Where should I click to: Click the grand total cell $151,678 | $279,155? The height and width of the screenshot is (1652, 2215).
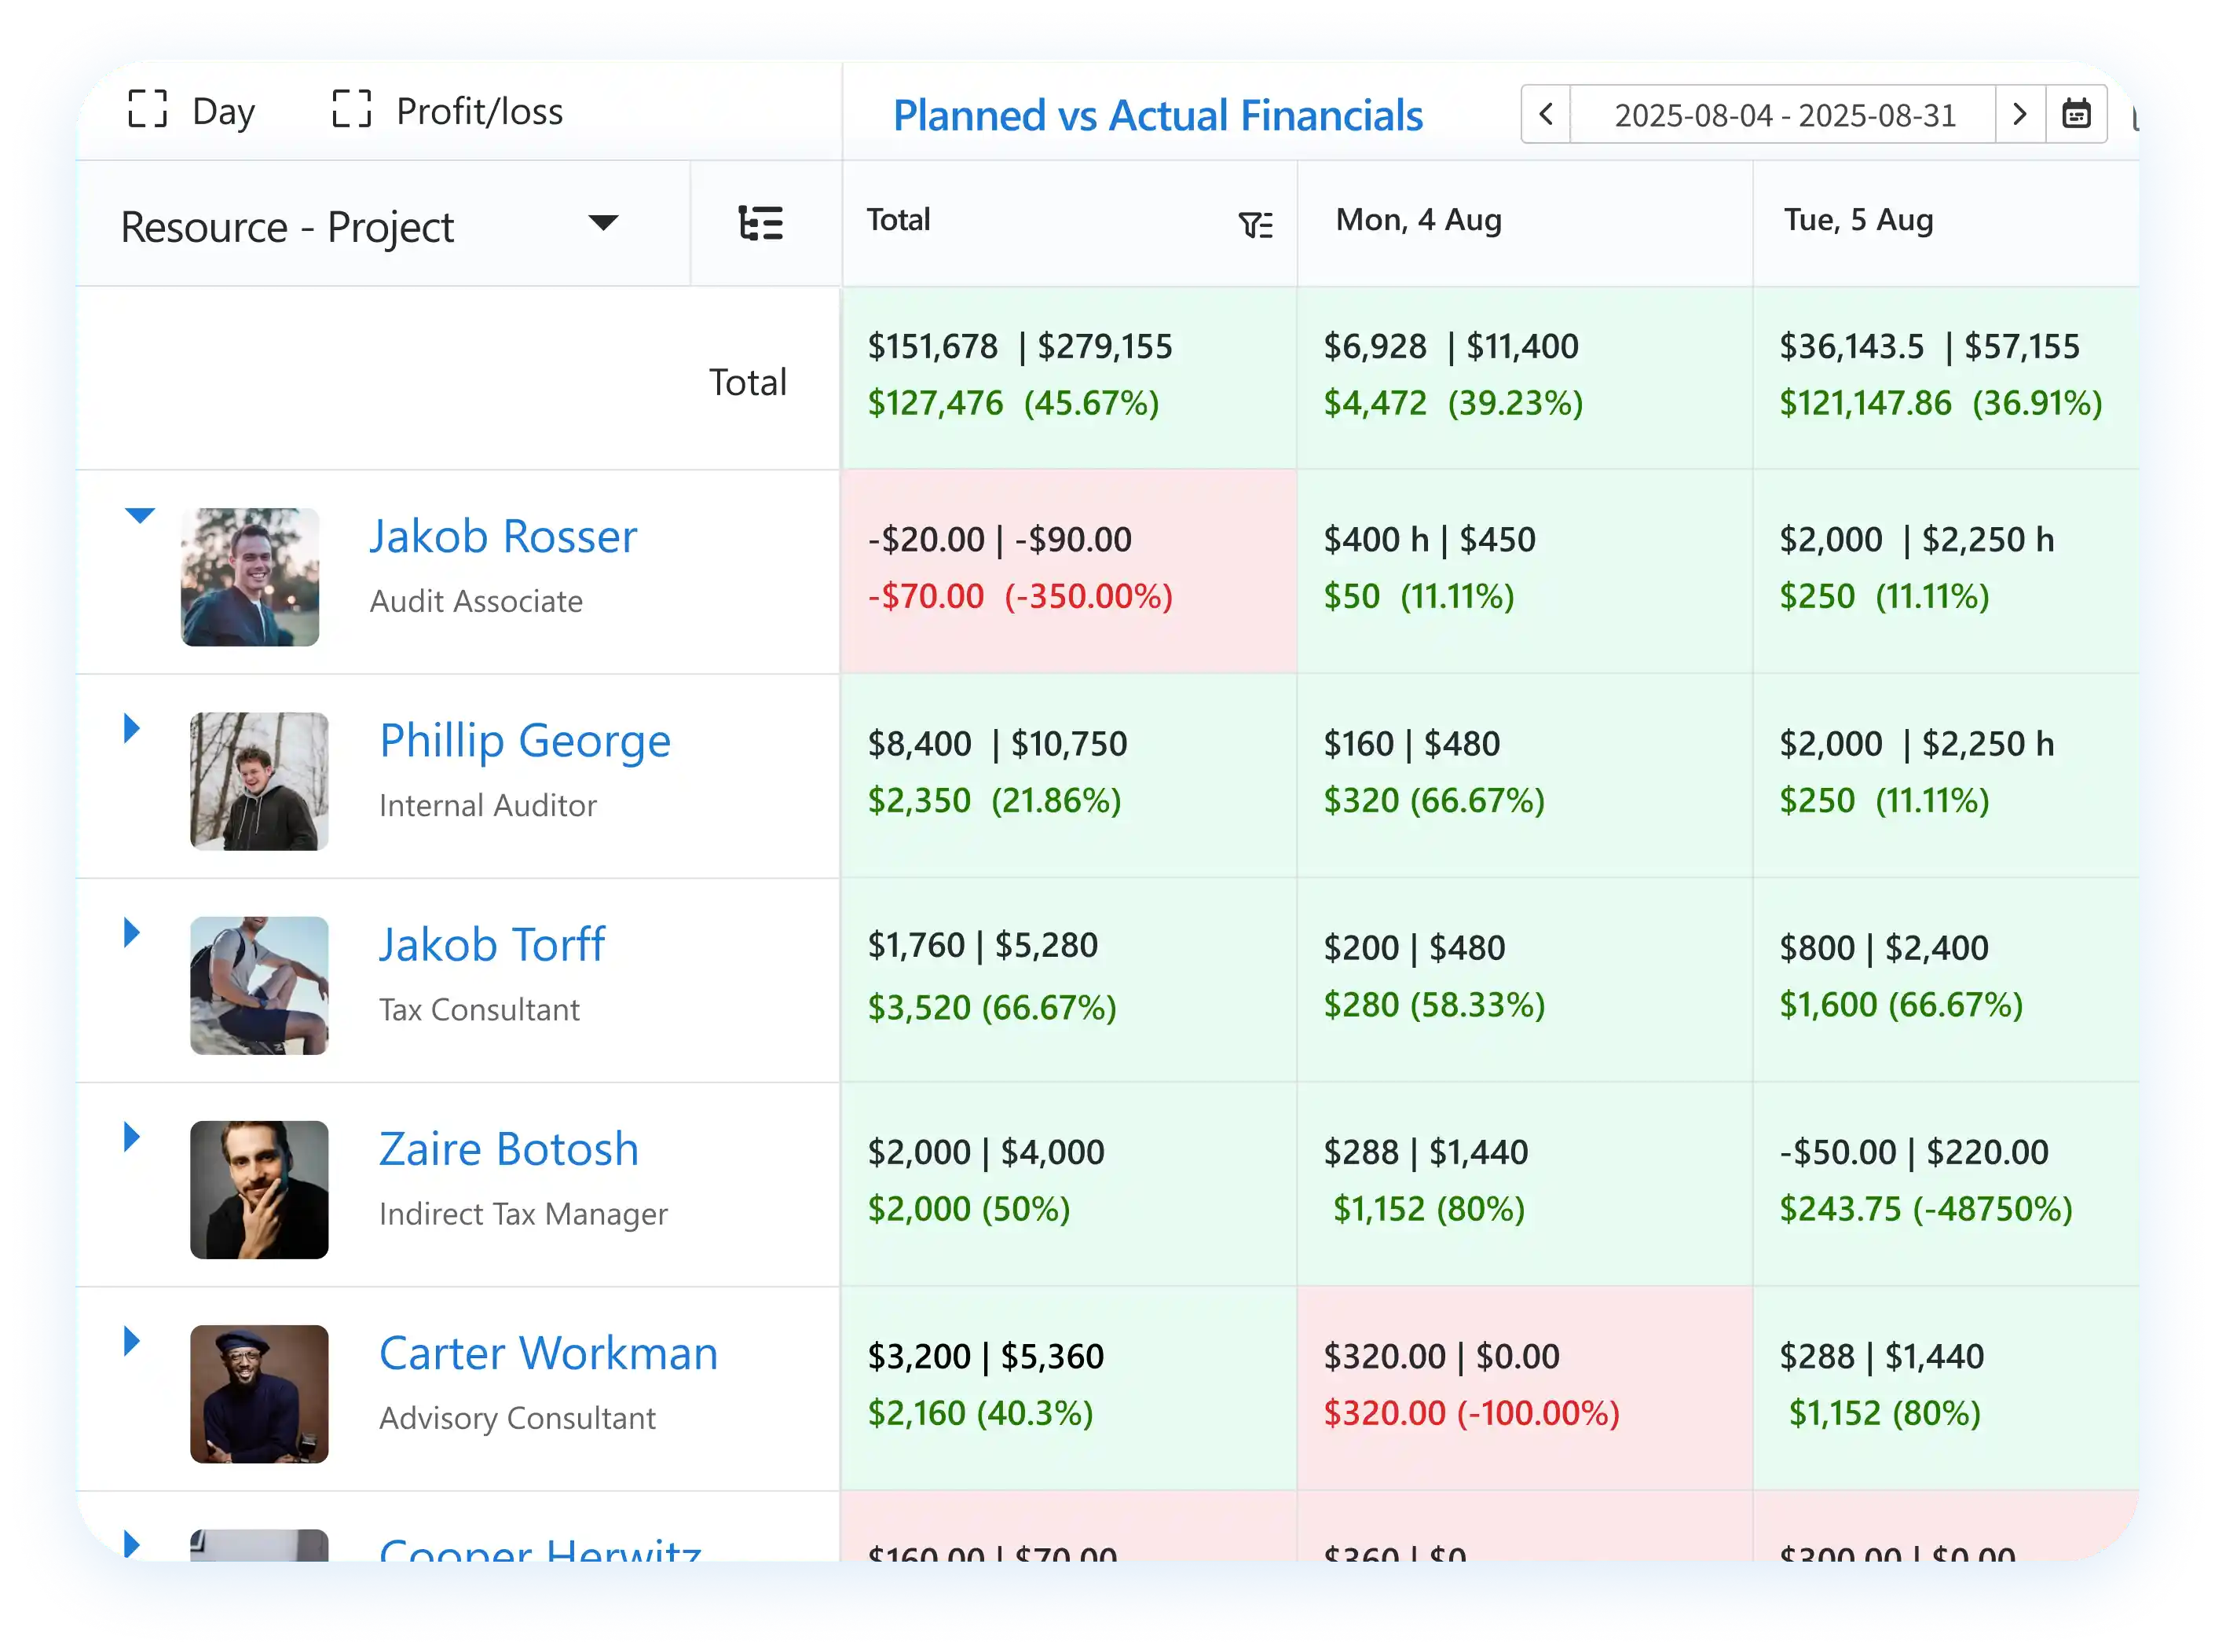[x=1069, y=377]
